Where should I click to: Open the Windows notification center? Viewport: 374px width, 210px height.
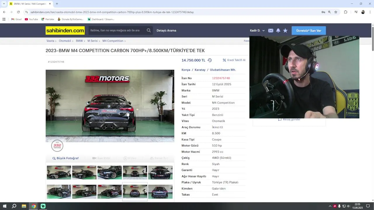pyautogui.click(x=368, y=206)
